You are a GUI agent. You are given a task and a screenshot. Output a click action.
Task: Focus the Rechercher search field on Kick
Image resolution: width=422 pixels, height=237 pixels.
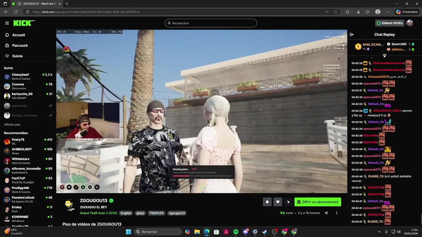[211, 23]
